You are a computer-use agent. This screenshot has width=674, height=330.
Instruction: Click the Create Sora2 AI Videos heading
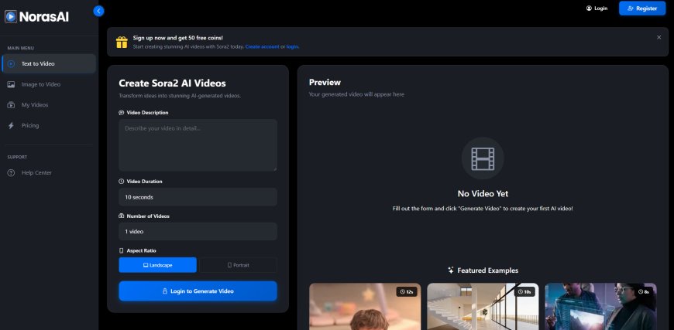172,83
